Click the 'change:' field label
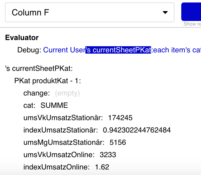This screenshot has height=175, width=201. coord(36,93)
